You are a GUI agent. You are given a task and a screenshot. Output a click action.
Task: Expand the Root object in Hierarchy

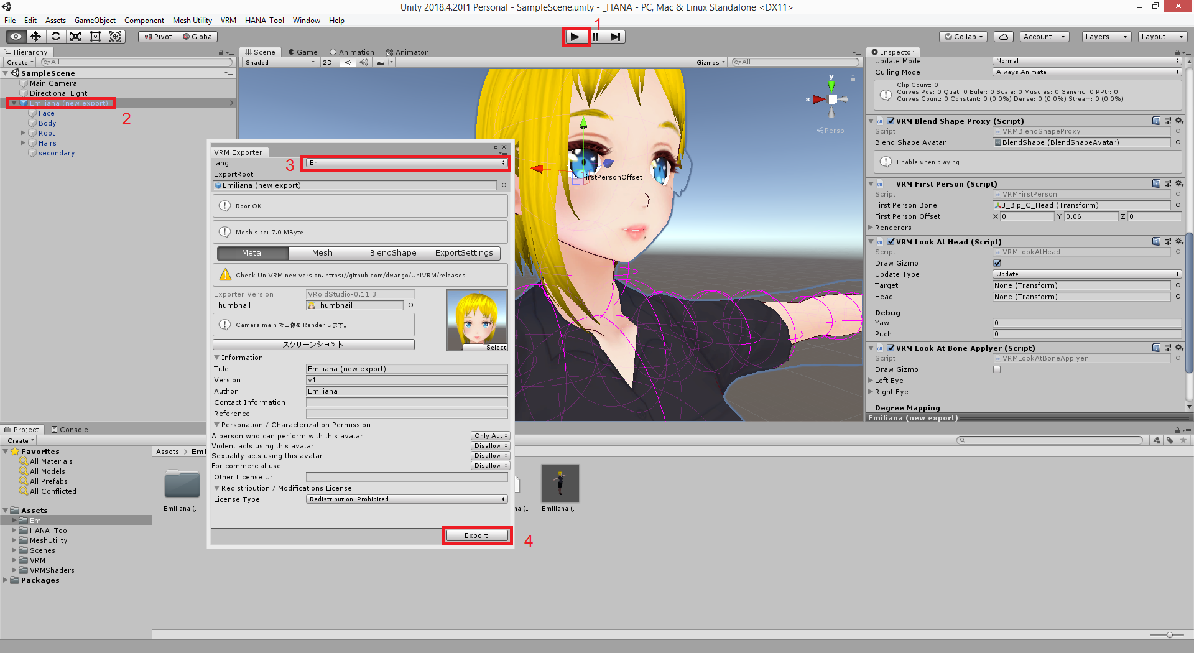point(23,133)
